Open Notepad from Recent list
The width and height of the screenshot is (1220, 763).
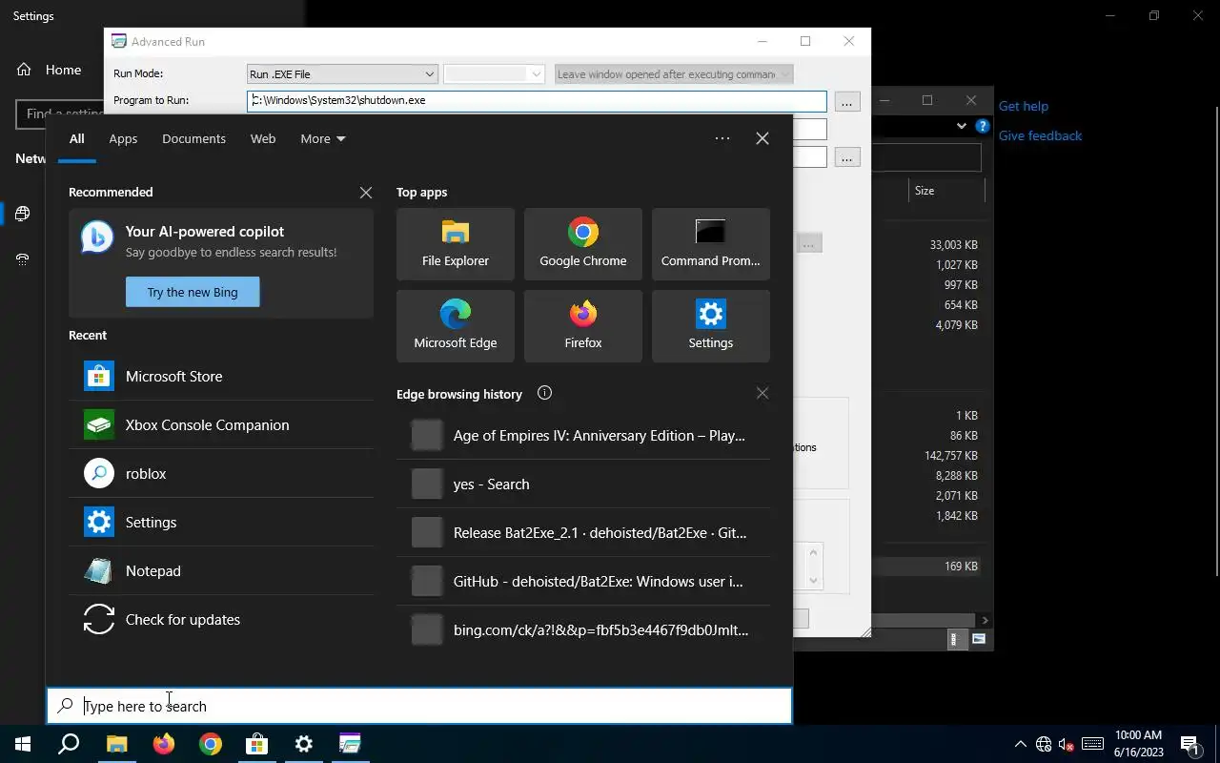(221, 570)
